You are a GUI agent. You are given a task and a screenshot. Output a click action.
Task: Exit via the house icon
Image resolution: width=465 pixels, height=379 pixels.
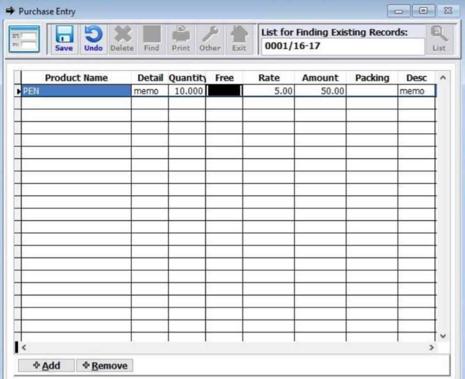click(239, 39)
